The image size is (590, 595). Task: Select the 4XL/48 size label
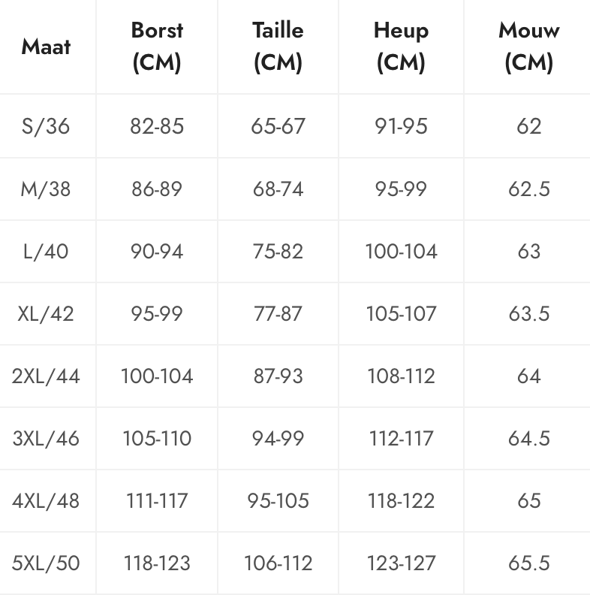pos(46,500)
